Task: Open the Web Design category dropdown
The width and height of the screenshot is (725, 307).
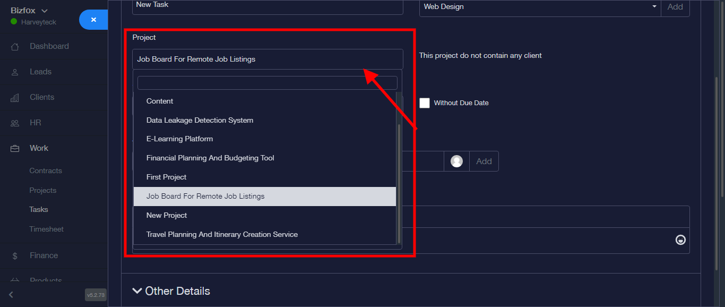Action: [x=539, y=7]
